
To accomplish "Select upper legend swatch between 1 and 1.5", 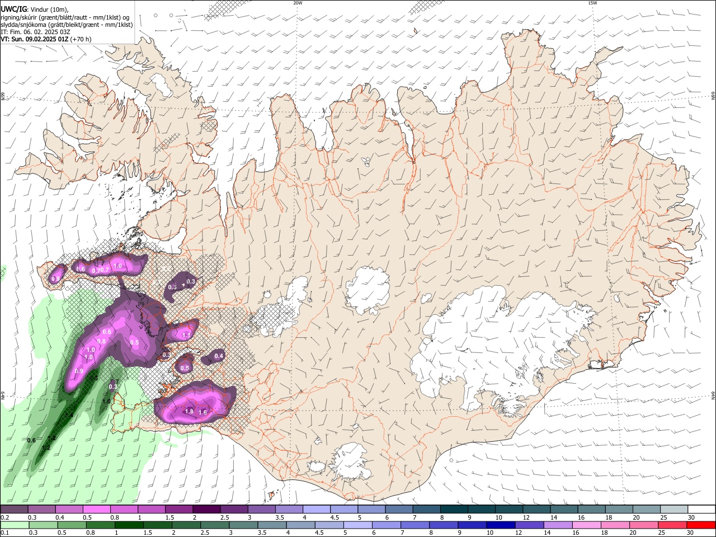I will pyautogui.click(x=152, y=510).
